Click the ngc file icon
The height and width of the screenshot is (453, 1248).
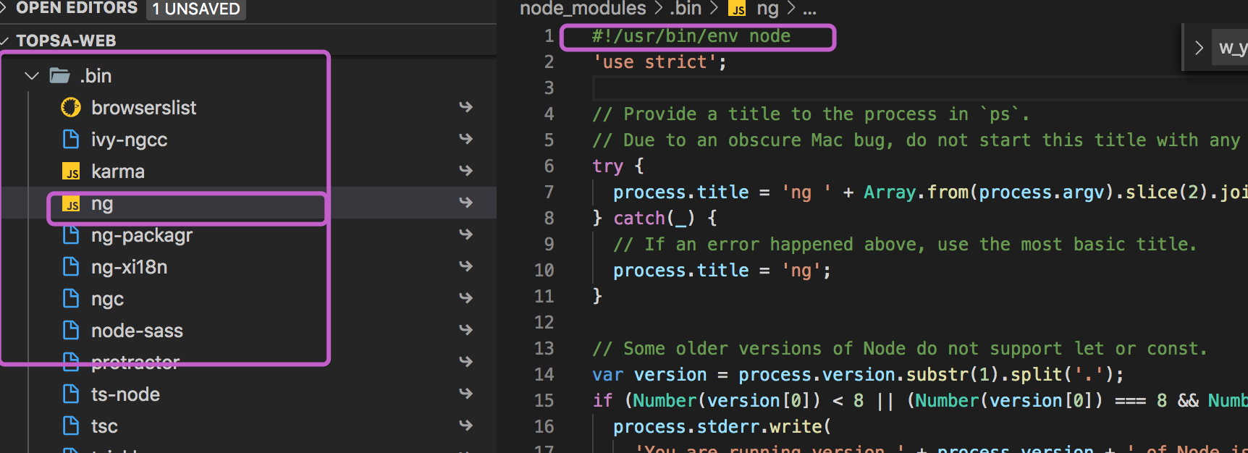tap(71, 298)
